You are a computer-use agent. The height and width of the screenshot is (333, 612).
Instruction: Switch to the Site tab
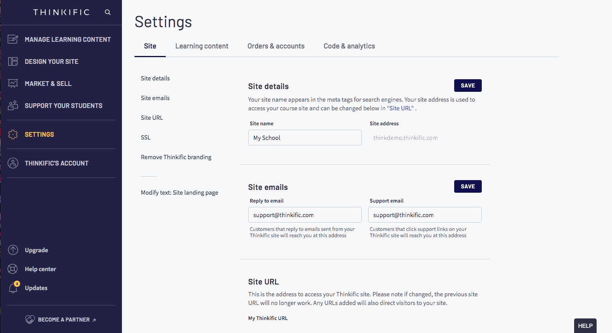(x=150, y=46)
